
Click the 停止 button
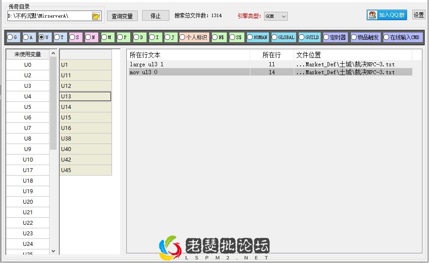point(156,16)
